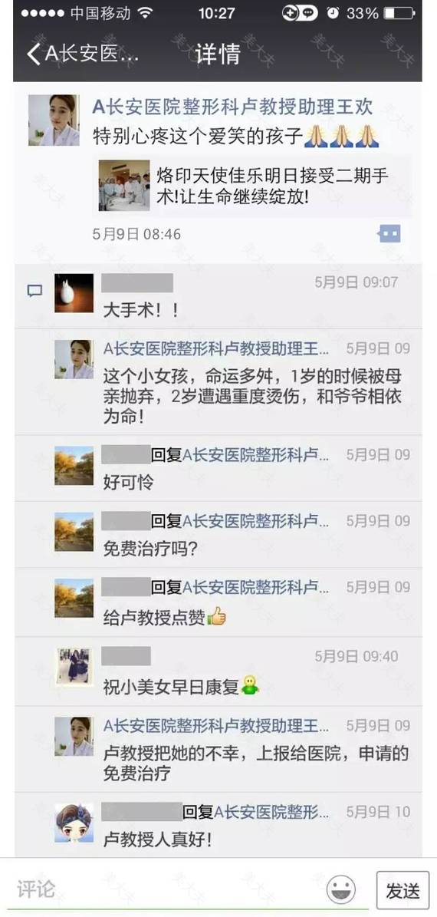Image resolution: width=437 pixels, height=917 pixels.
Task: Open the shared article thumbnail photo
Action: (124, 186)
